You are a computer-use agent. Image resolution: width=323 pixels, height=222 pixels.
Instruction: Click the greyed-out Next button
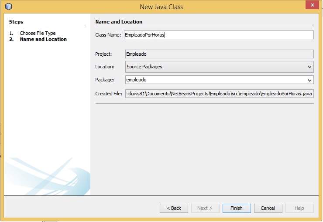pyautogui.click(x=205, y=208)
